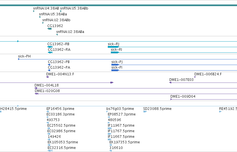
Task: Click the 493753 EST label
Action: pos(53,120)
